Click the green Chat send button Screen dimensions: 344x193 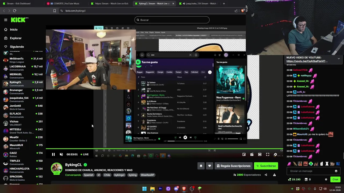click(335, 180)
